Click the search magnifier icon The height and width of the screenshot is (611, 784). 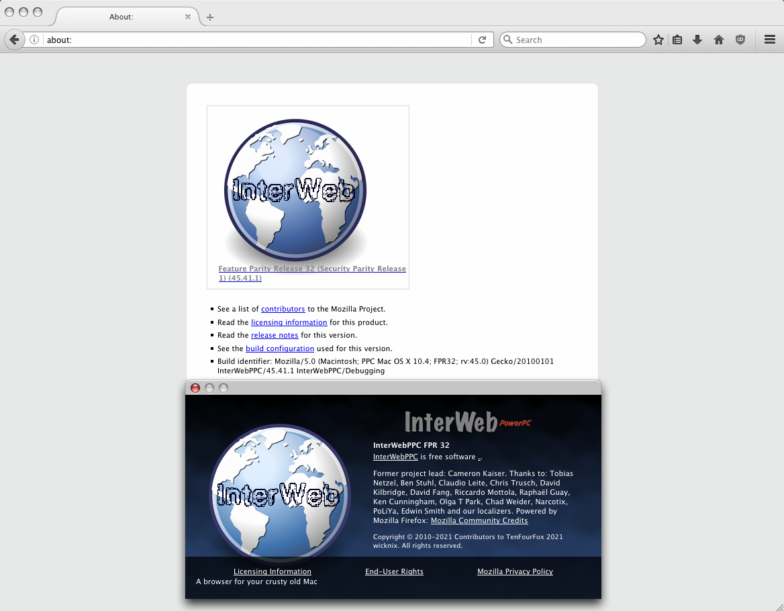pyautogui.click(x=507, y=40)
